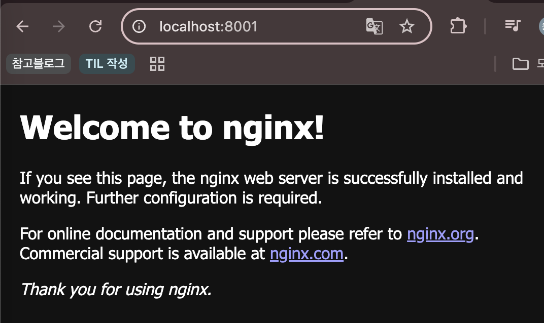Open the TIL 작성 bookmark

coord(107,64)
